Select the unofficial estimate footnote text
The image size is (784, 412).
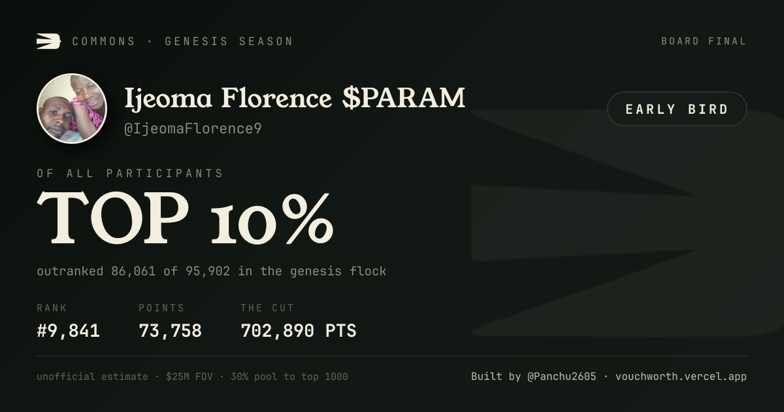(x=192, y=377)
